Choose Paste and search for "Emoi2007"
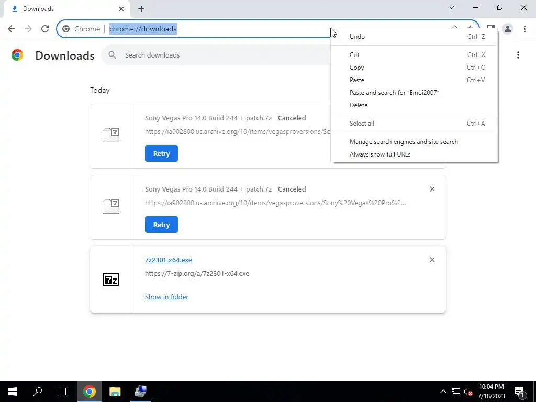This screenshot has height=402, width=536. (415, 93)
